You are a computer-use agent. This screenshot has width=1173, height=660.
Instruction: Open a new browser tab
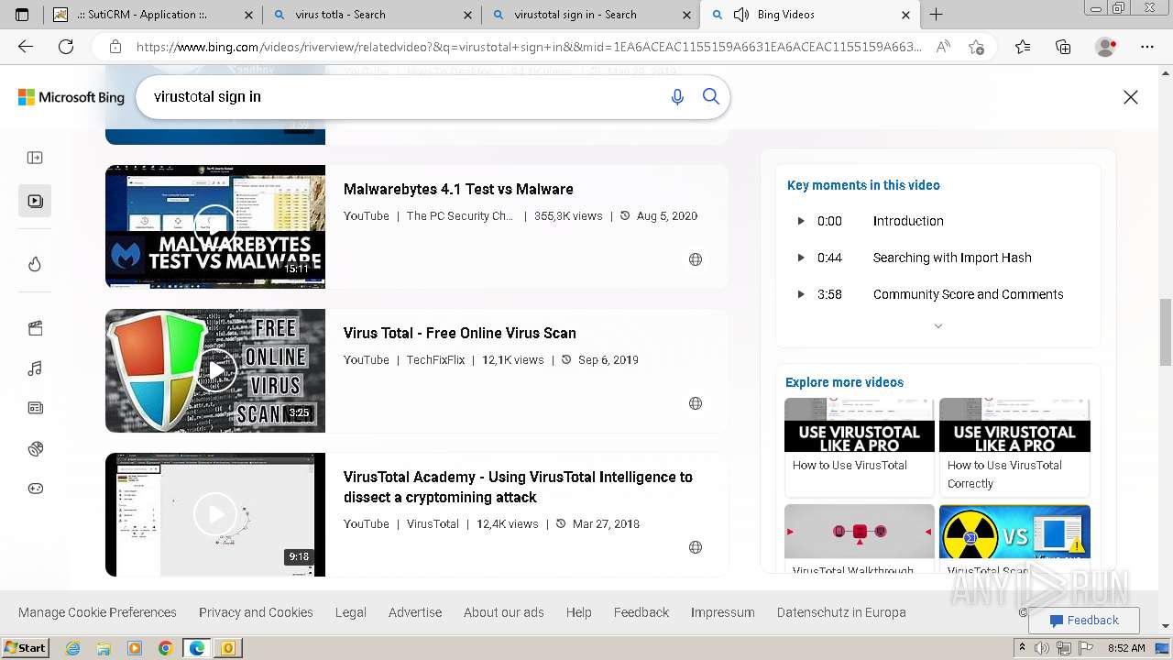click(936, 15)
